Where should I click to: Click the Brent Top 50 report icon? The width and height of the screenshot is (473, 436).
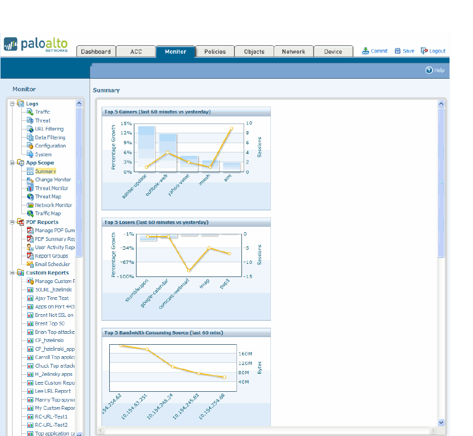pos(30,323)
